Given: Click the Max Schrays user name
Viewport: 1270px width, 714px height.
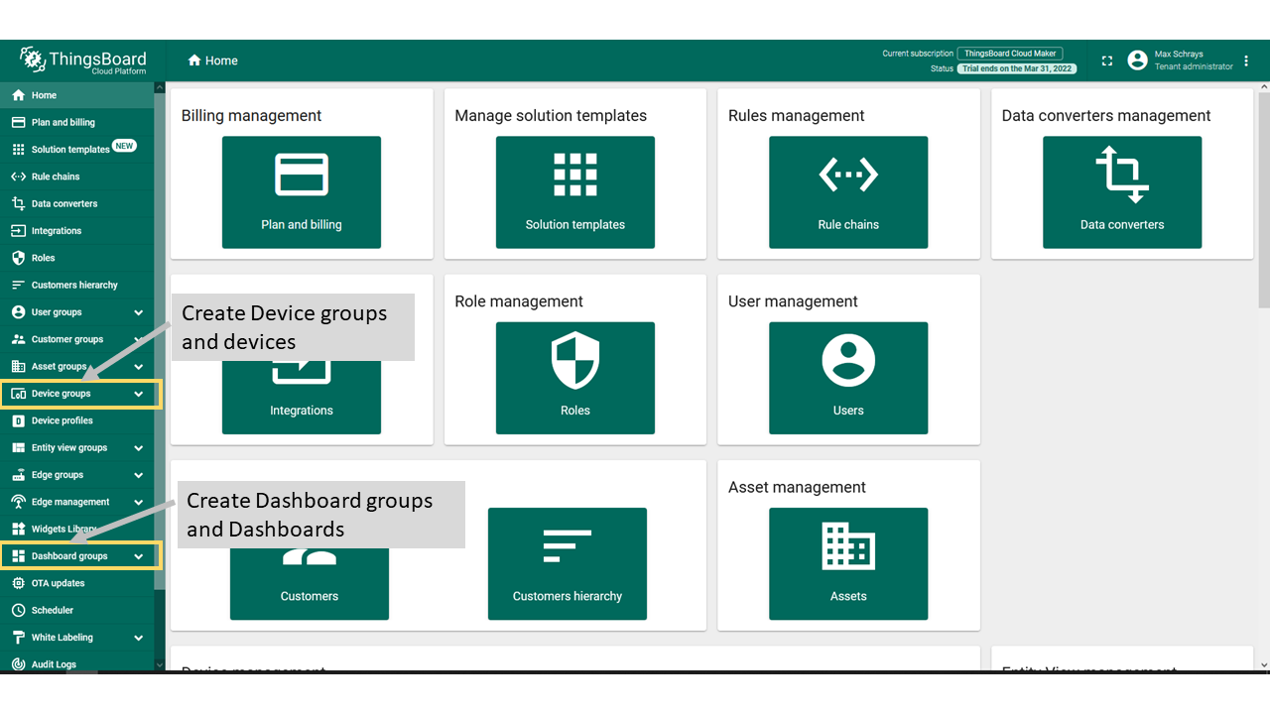Looking at the screenshot, I should click(1179, 55).
